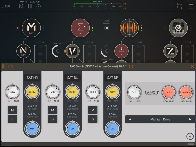Click the SAT BL CURV knob
Image resolution: width=196 pixels, height=147 pixels.
click(x=72, y=92)
